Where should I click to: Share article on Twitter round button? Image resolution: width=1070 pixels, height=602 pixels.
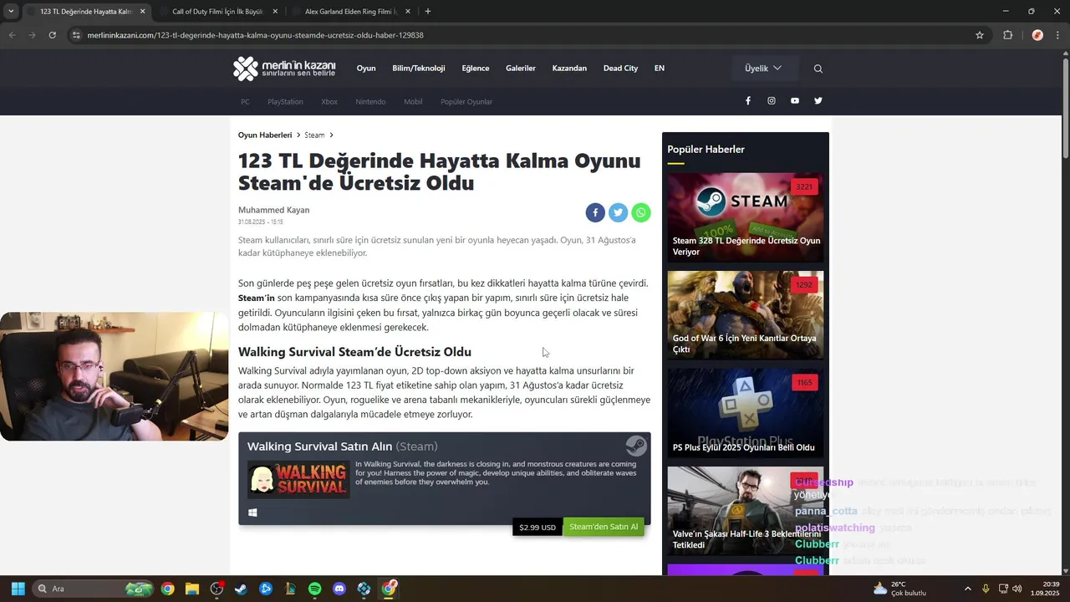pyautogui.click(x=618, y=212)
